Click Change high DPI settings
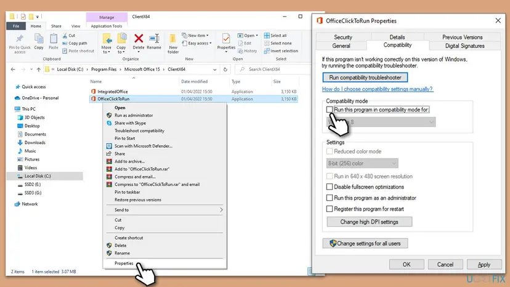510x287 pixels. 369,222
